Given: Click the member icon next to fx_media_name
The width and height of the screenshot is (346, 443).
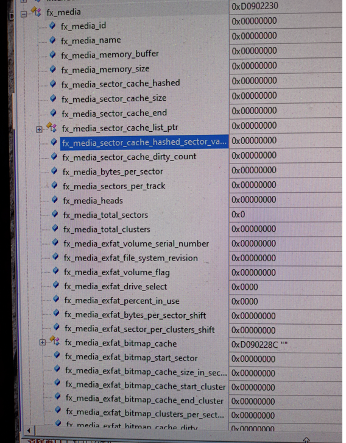Looking at the screenshot, I should tap(53, 40).
